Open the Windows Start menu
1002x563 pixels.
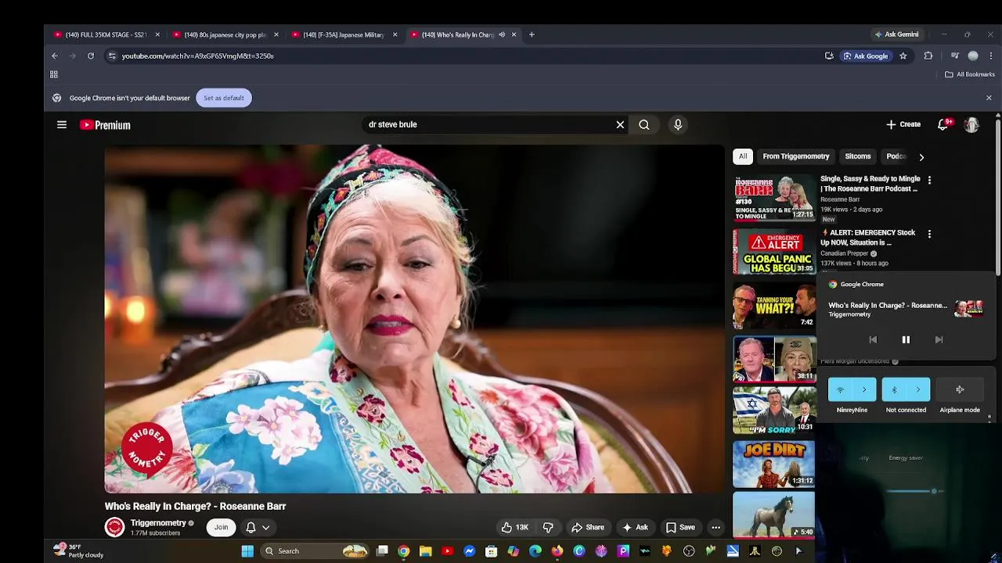tap(247, 551)
